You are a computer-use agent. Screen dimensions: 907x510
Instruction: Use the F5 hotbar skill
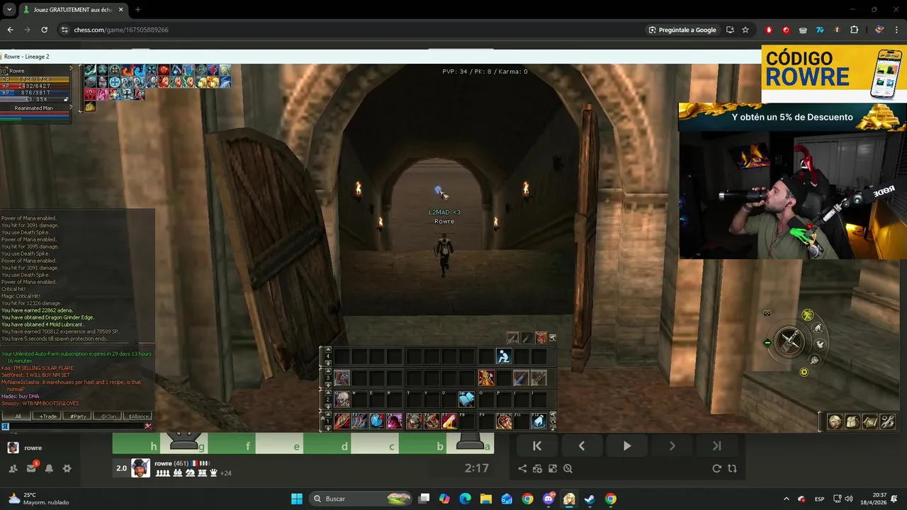pyautogui.click(x=415, y=422)
